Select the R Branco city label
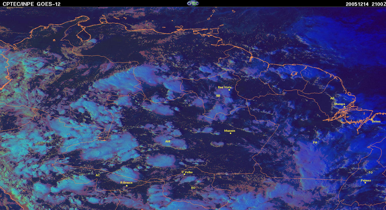Screen dimensions: 386x210 (x=126, y=182)
